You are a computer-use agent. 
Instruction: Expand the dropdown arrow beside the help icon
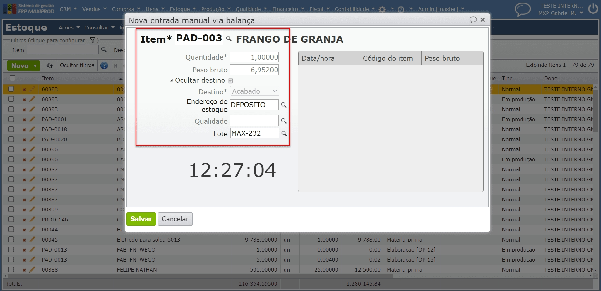[x=411, y=9]
